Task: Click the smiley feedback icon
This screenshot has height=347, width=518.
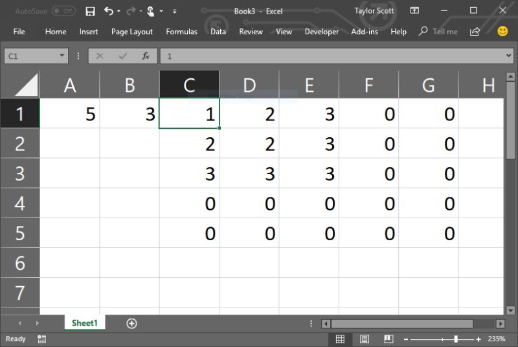Action: click(502, 31)
